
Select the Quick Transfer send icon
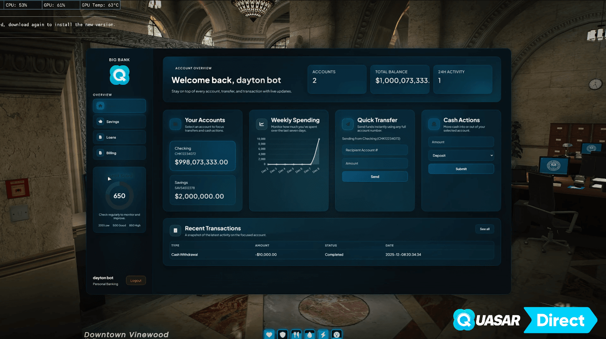click(x=347, y=124)
